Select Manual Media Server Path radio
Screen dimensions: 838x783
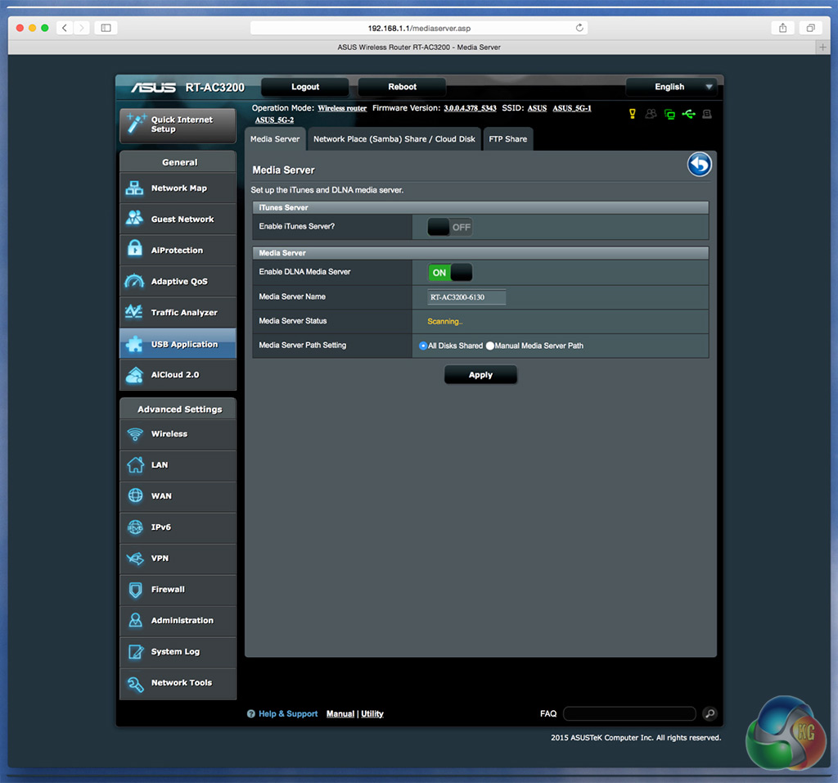pyautogui.click(x=489, y=346)
